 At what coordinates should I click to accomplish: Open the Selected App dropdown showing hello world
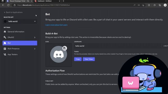(x=20, y=21)
